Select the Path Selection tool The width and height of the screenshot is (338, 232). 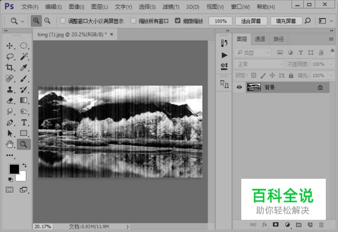click(10, 133)
